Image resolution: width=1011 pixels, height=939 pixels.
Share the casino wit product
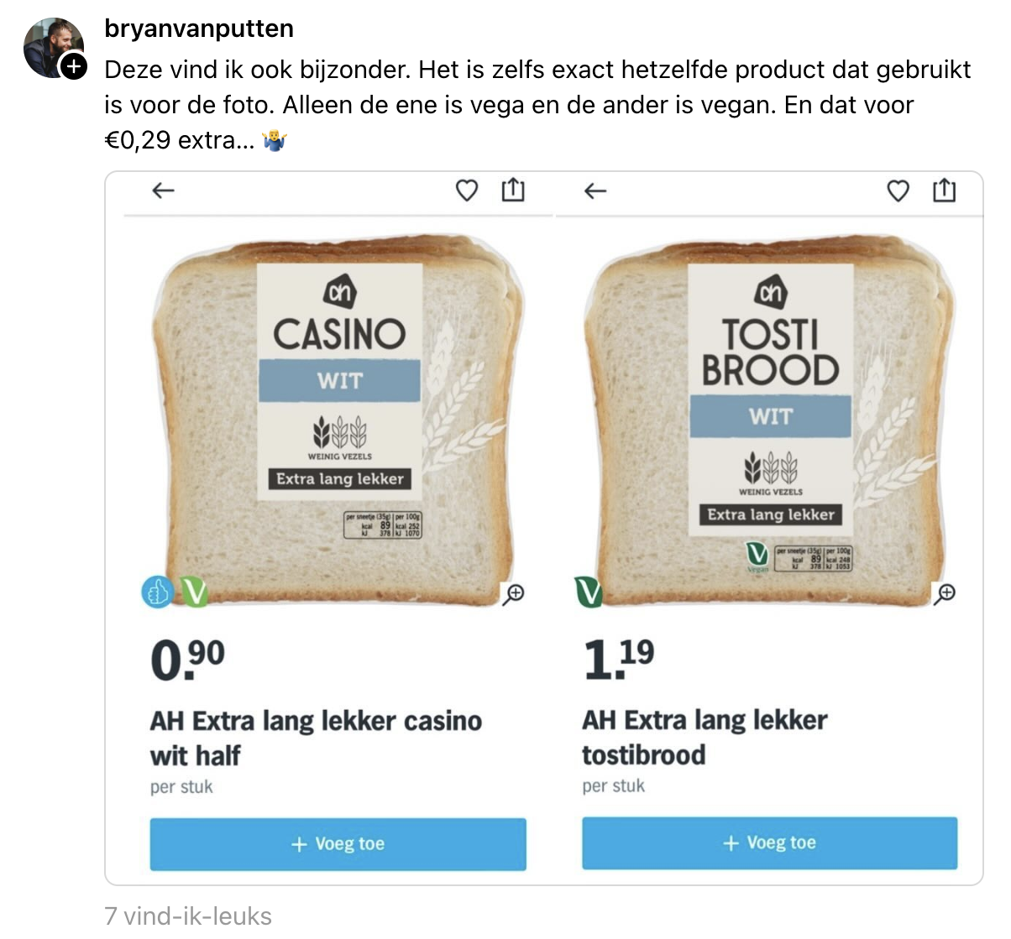[x=513, y=190]
